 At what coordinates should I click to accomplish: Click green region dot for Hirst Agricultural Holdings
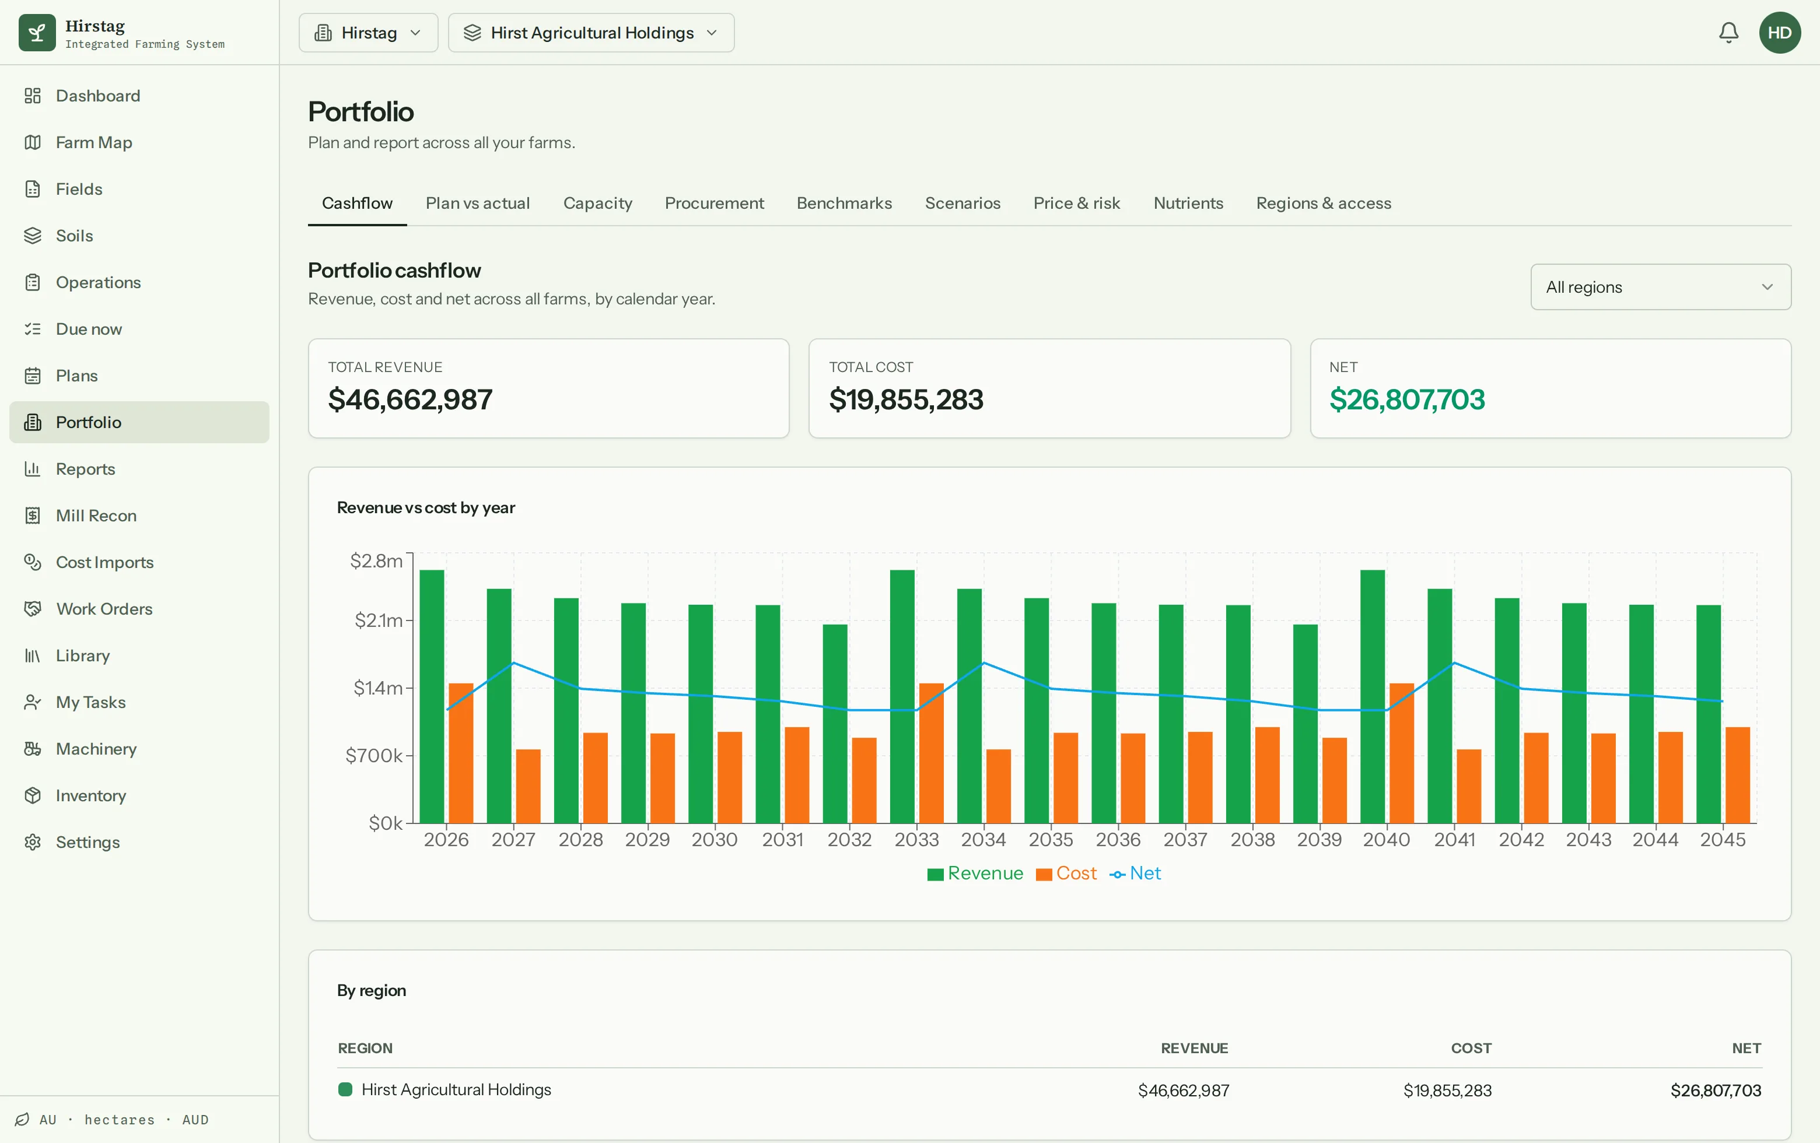tap(345, 1089)
